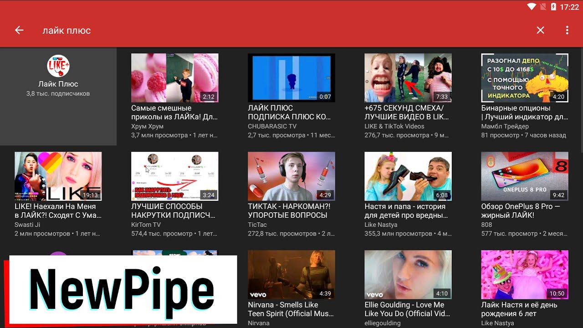The image size is (583, 328).
Task: Select '355,3 млн просмотров' view count
Action: click(399, 234)
